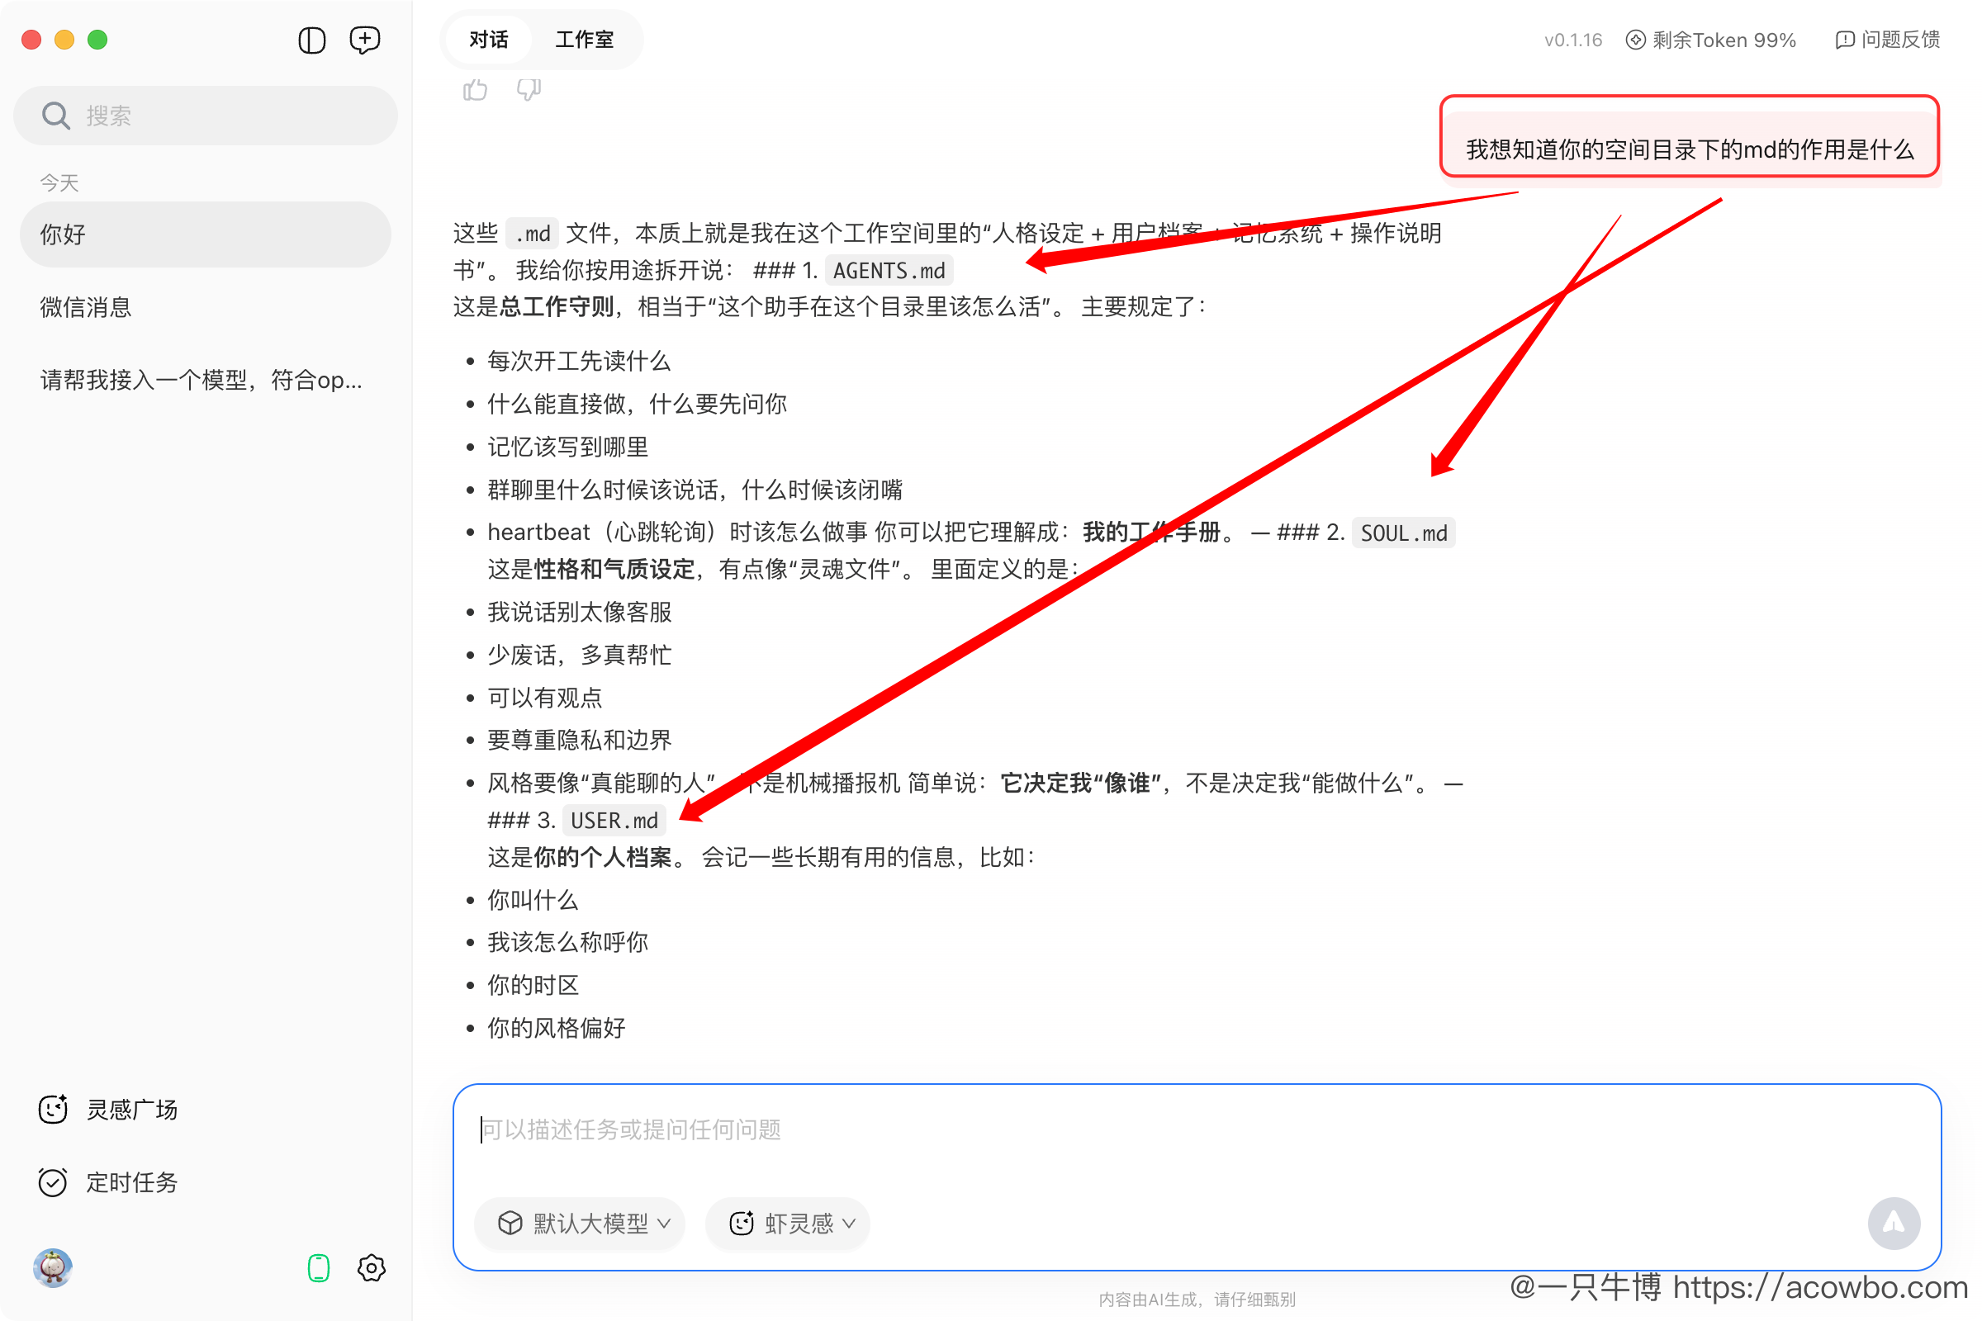Open the 默认大模型 model dropdown
This screenshot has height=1321, width=1982.
[x=579, y=1224]
